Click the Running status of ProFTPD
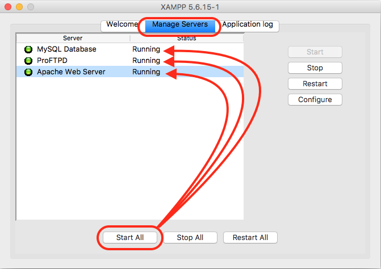 coord(146,61)
